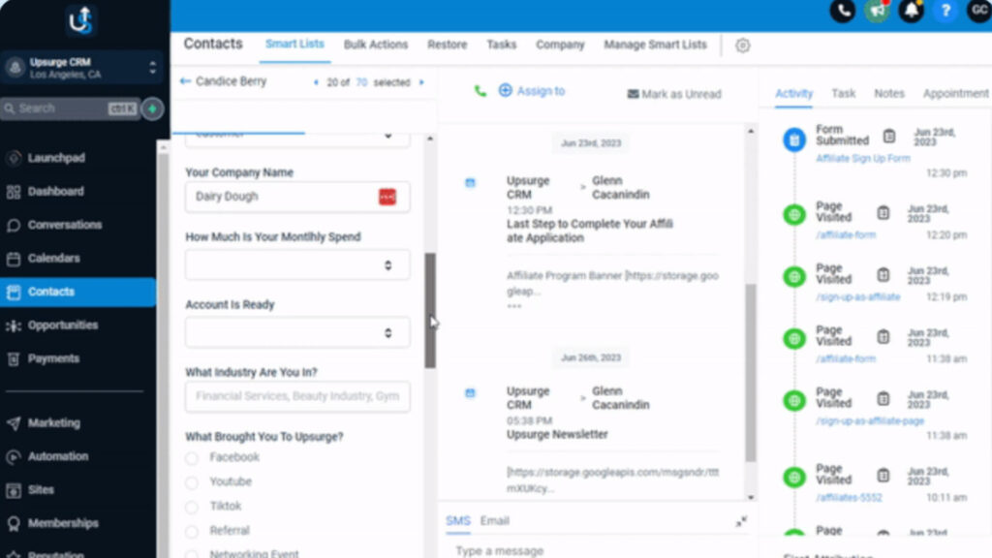Switch to the Company tab
The image size is (992, 558).
560,45
